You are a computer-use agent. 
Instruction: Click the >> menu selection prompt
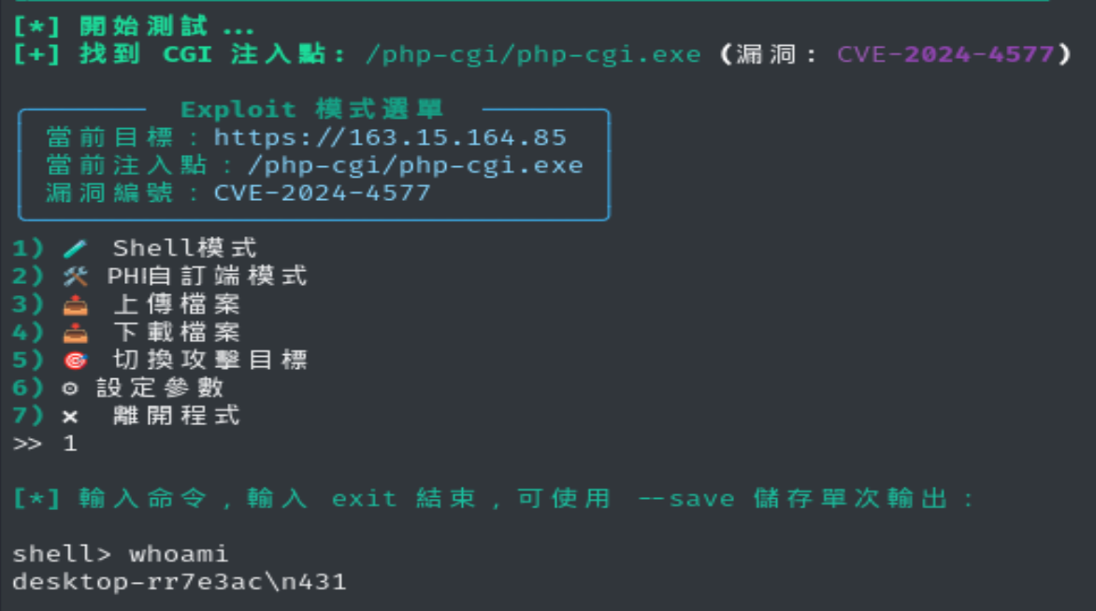click(27, 444)
